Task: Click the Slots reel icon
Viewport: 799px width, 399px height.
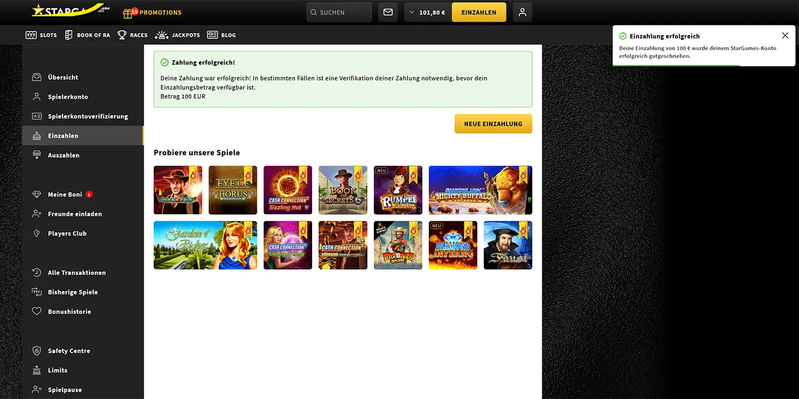Action: (31, 35)
